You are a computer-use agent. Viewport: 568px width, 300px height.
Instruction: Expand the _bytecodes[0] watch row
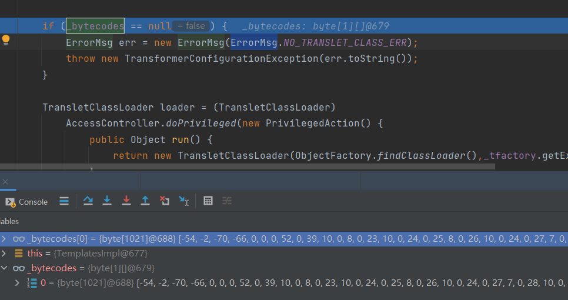pyautogui.click(x=4, y=239)
